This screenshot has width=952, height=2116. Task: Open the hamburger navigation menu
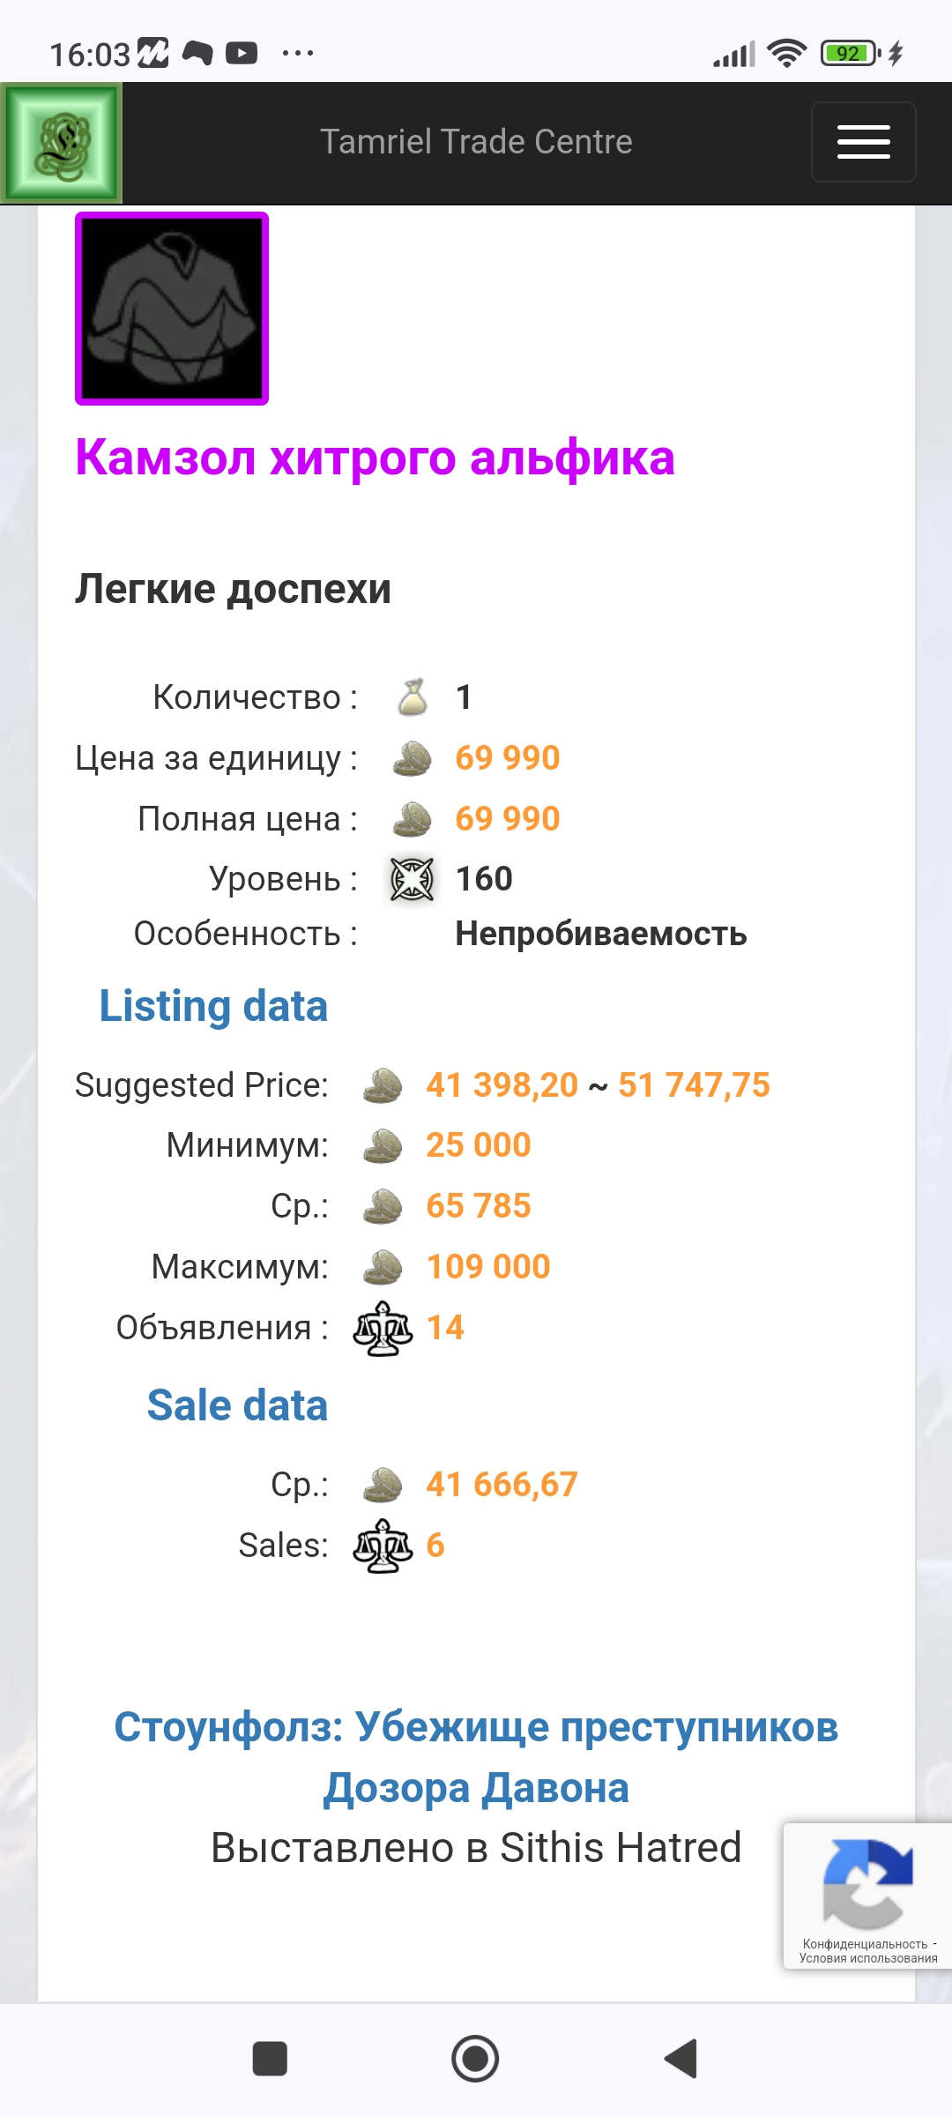[x=863, y=142]
